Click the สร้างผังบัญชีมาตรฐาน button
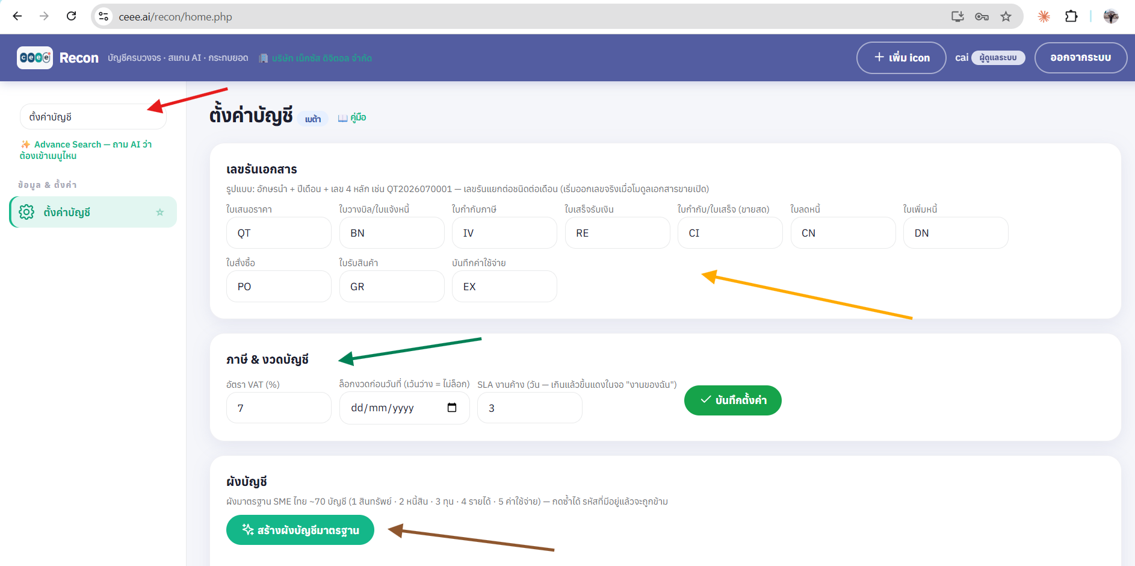 tap(300, 530)
